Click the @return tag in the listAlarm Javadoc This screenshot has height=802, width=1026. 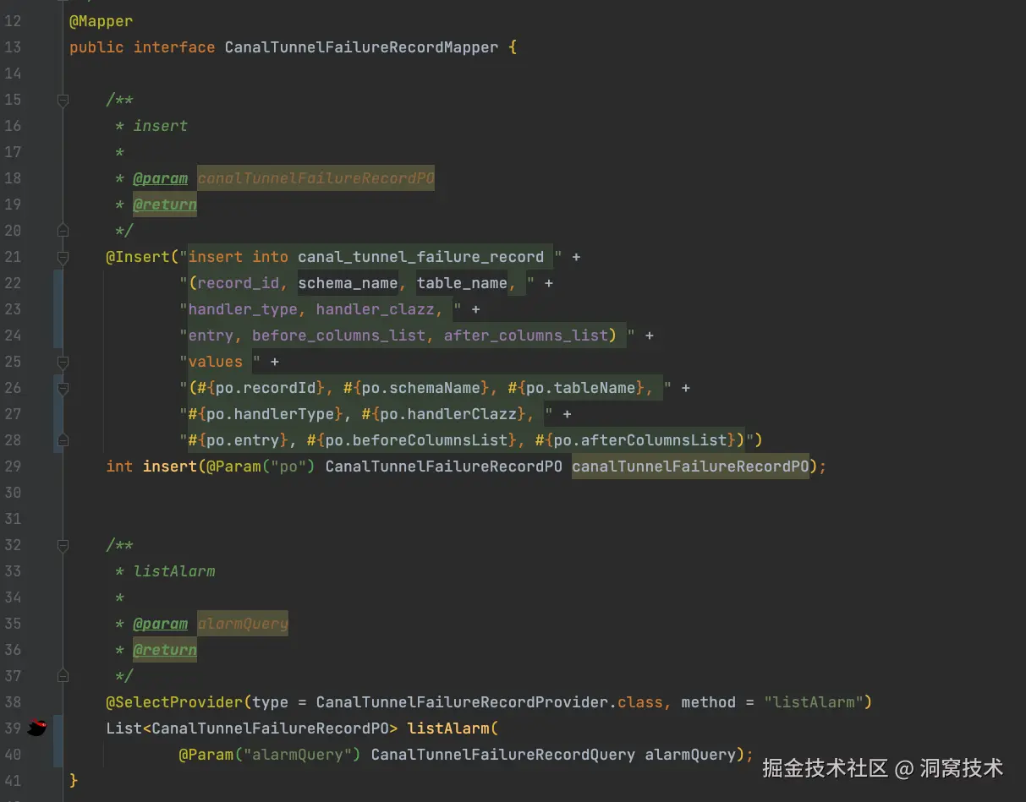click(165, 650)
